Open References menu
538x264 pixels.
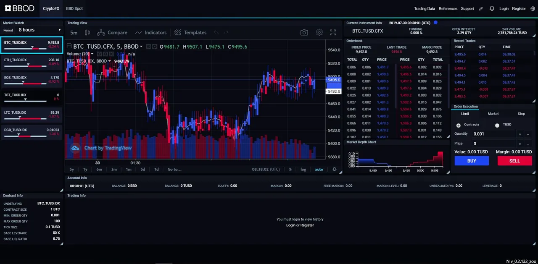point(448,8)
